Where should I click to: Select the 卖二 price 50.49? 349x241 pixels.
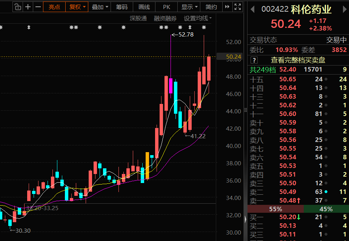click(288, 192)
